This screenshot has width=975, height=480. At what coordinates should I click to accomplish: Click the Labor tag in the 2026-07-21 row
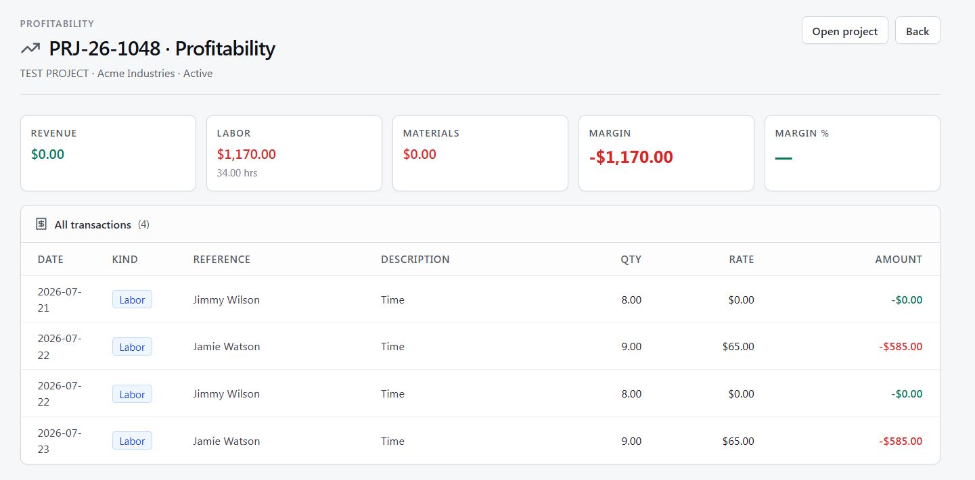(132, 299)
